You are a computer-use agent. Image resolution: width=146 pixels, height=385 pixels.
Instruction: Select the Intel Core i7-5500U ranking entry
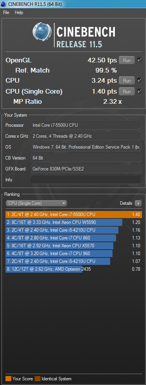[x=74, y=215]
